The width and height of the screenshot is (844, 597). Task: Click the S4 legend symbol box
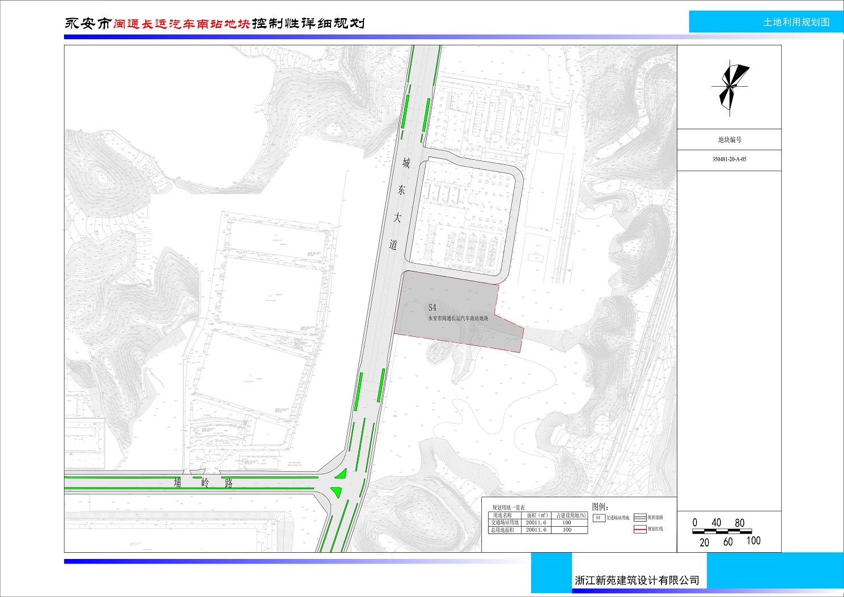click(598, 518)
